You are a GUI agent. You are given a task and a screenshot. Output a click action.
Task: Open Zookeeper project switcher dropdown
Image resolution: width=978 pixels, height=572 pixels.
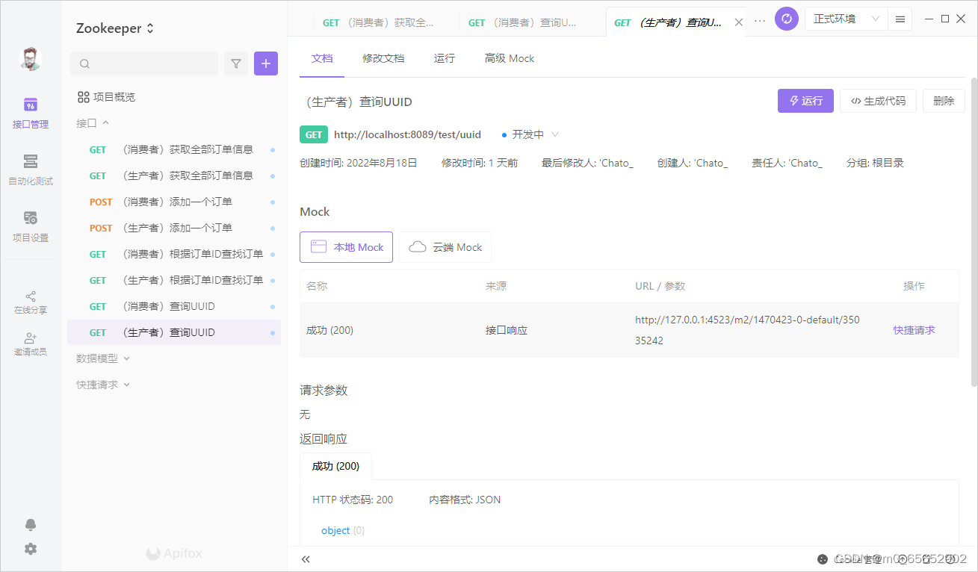(115, 28)
